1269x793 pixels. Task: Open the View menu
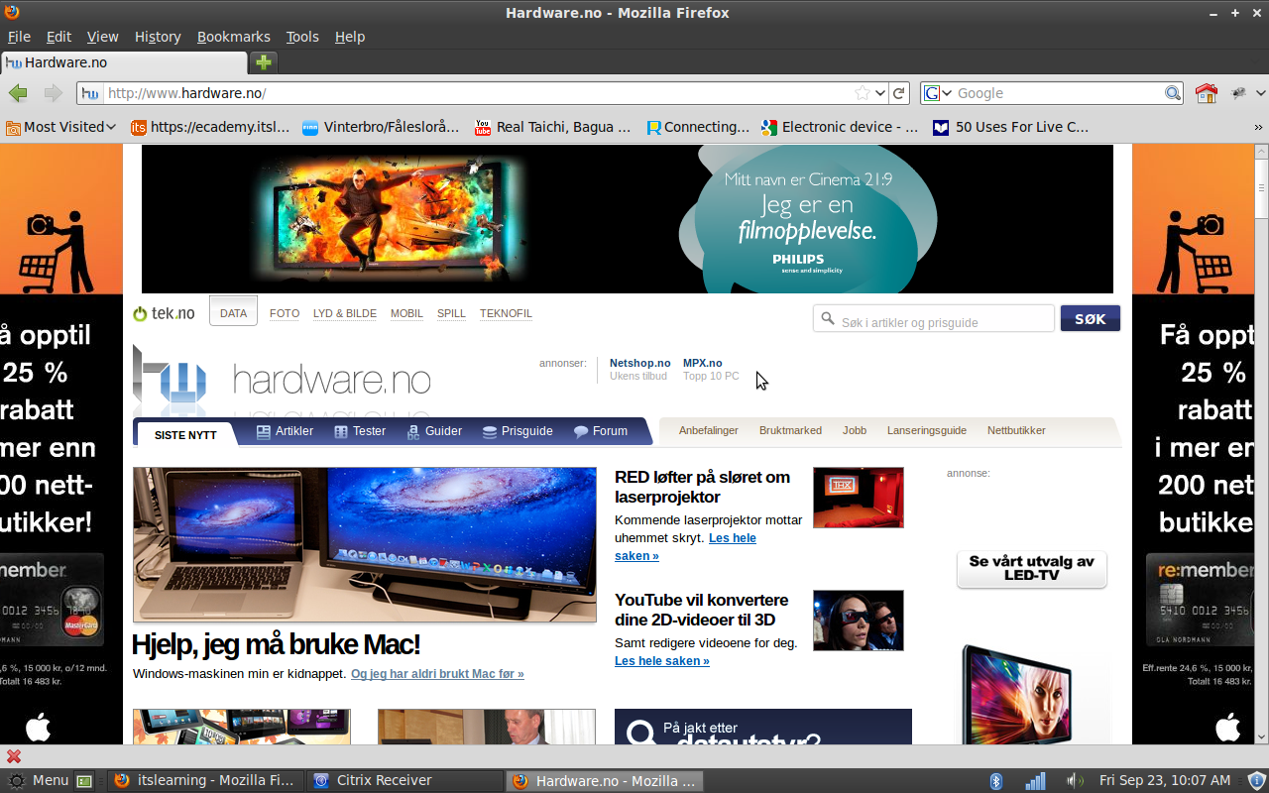tap(102, 37)
